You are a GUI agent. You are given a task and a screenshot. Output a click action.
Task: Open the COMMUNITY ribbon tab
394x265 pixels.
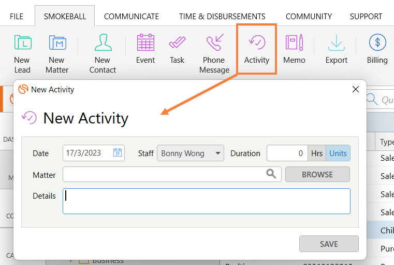[309, 17]
